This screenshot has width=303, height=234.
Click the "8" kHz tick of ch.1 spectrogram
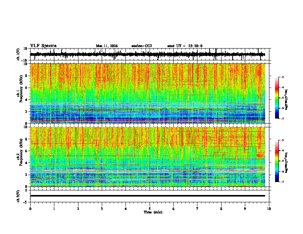(x=27, y=76)
